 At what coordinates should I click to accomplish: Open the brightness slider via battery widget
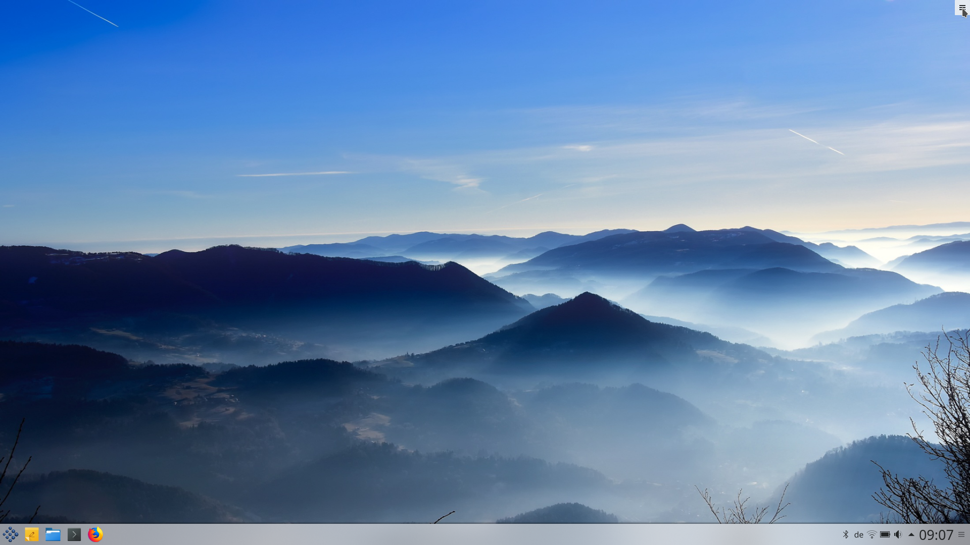click(885, 534)
